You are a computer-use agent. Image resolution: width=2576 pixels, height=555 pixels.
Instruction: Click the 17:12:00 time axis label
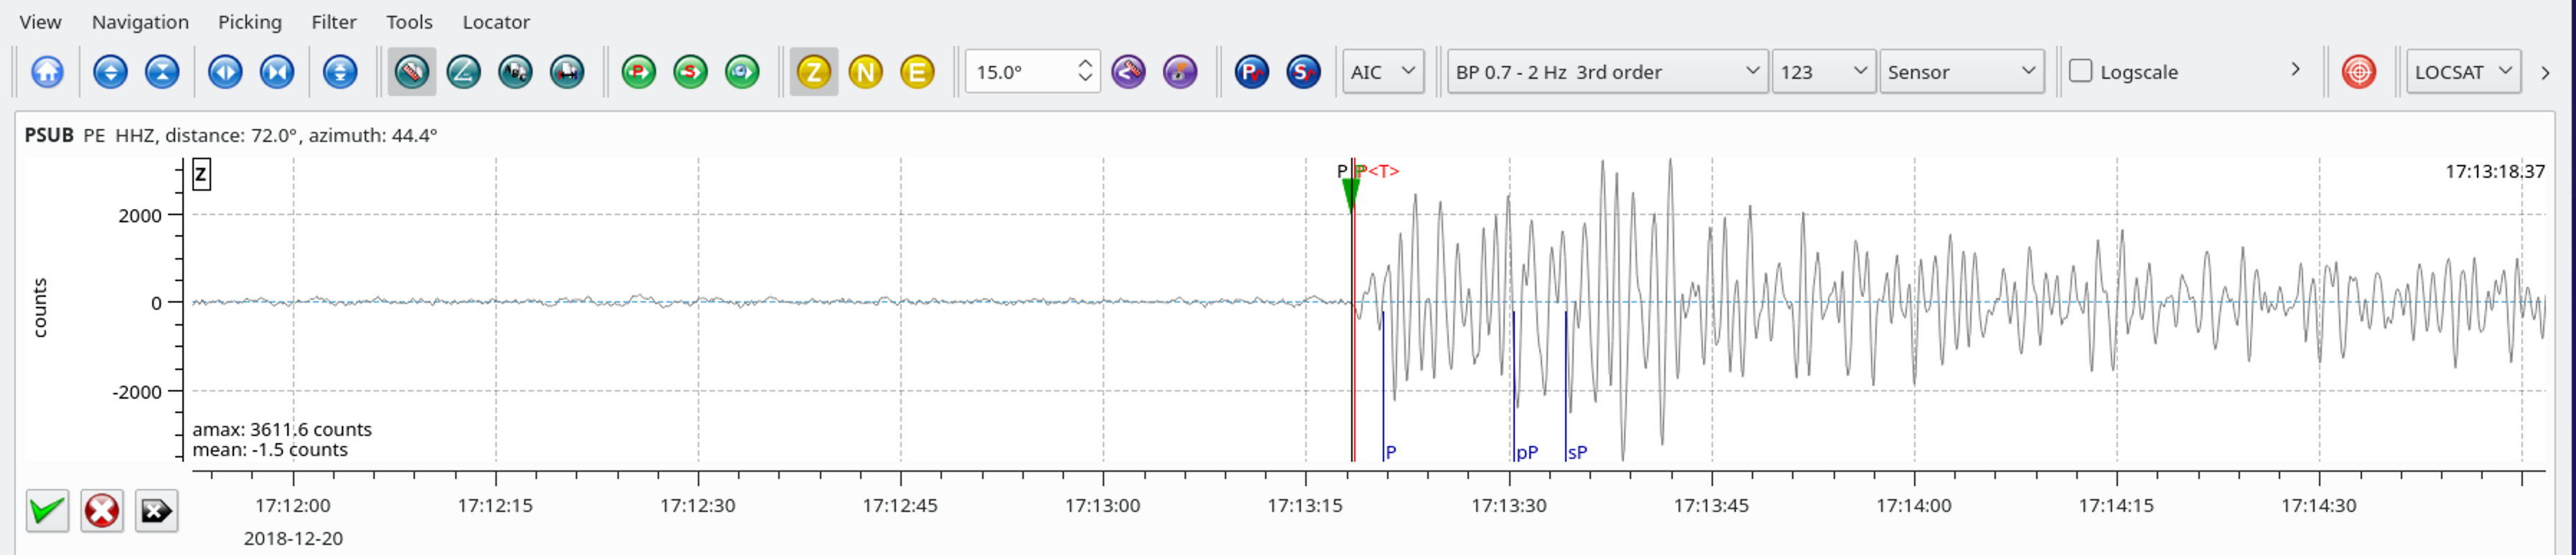click(293, 506)
